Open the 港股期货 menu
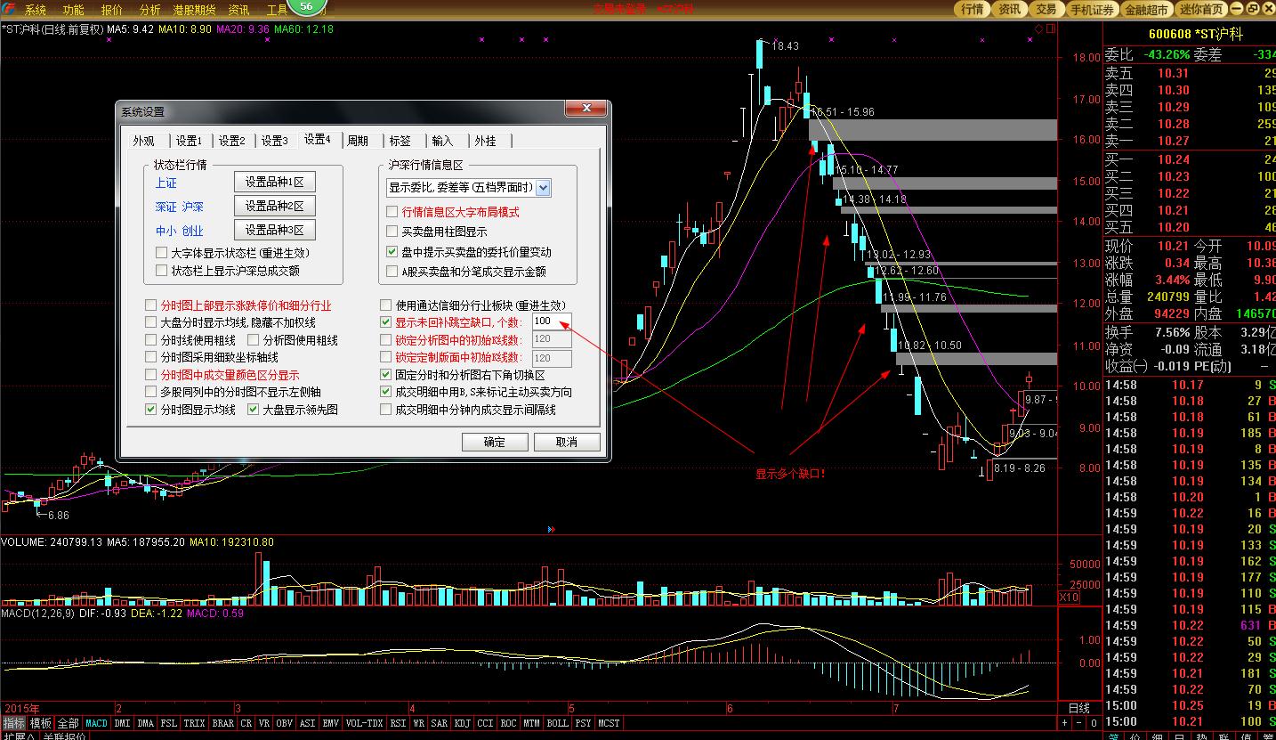Viewport: 1276px width, 740px height. pos(195,10)
